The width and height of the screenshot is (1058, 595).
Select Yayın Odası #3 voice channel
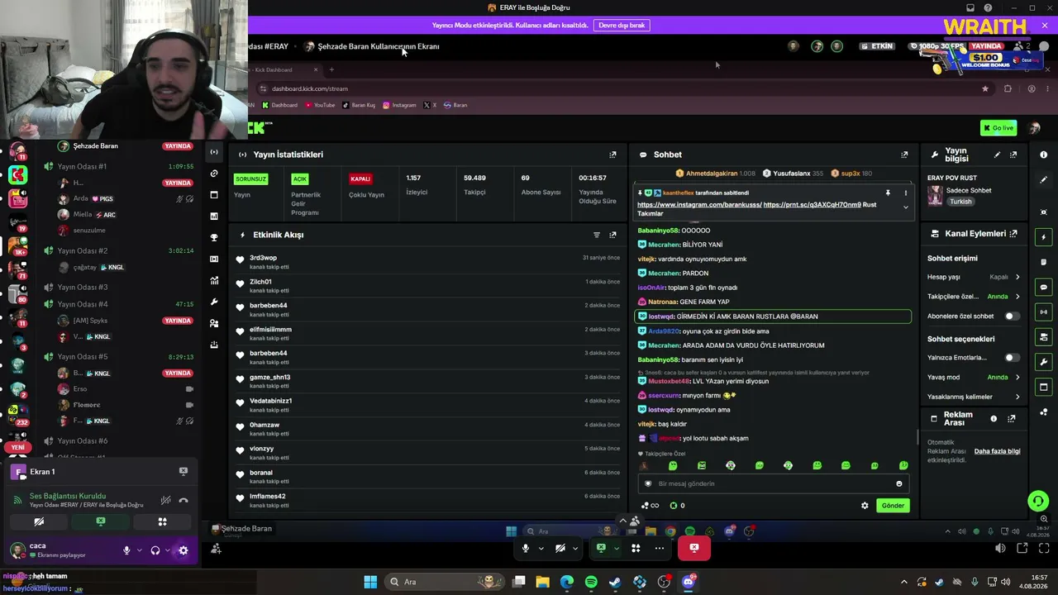pos(82,288)
